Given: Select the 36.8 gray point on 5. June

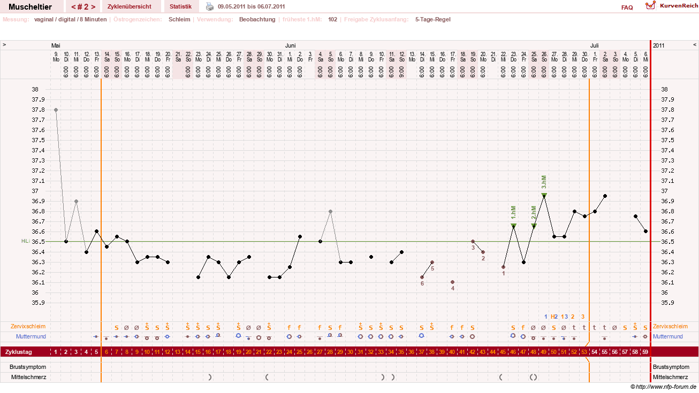Looking at the screenshot, I should point(330,211).
